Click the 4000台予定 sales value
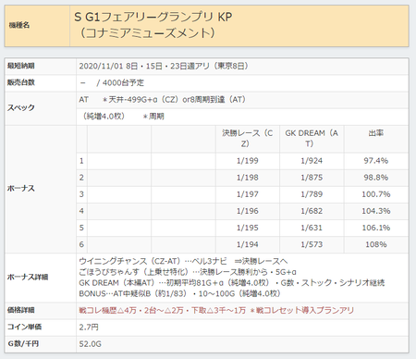The height and width of the screenshot is (359, 416). 123,82
